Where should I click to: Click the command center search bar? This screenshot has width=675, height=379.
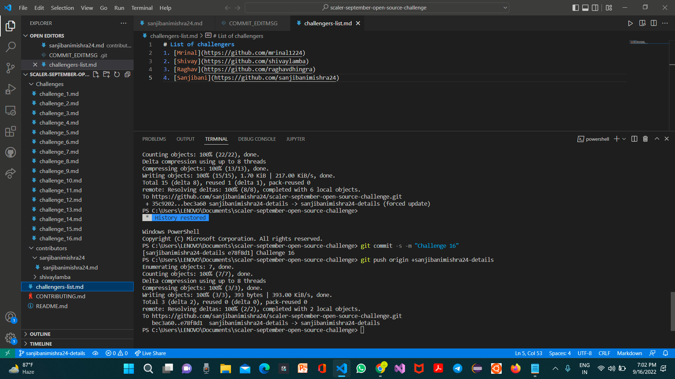click(377, 7)
